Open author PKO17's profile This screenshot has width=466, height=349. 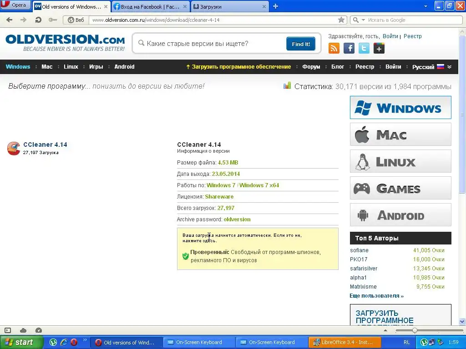pyautogui.click(x=359, y=259)
